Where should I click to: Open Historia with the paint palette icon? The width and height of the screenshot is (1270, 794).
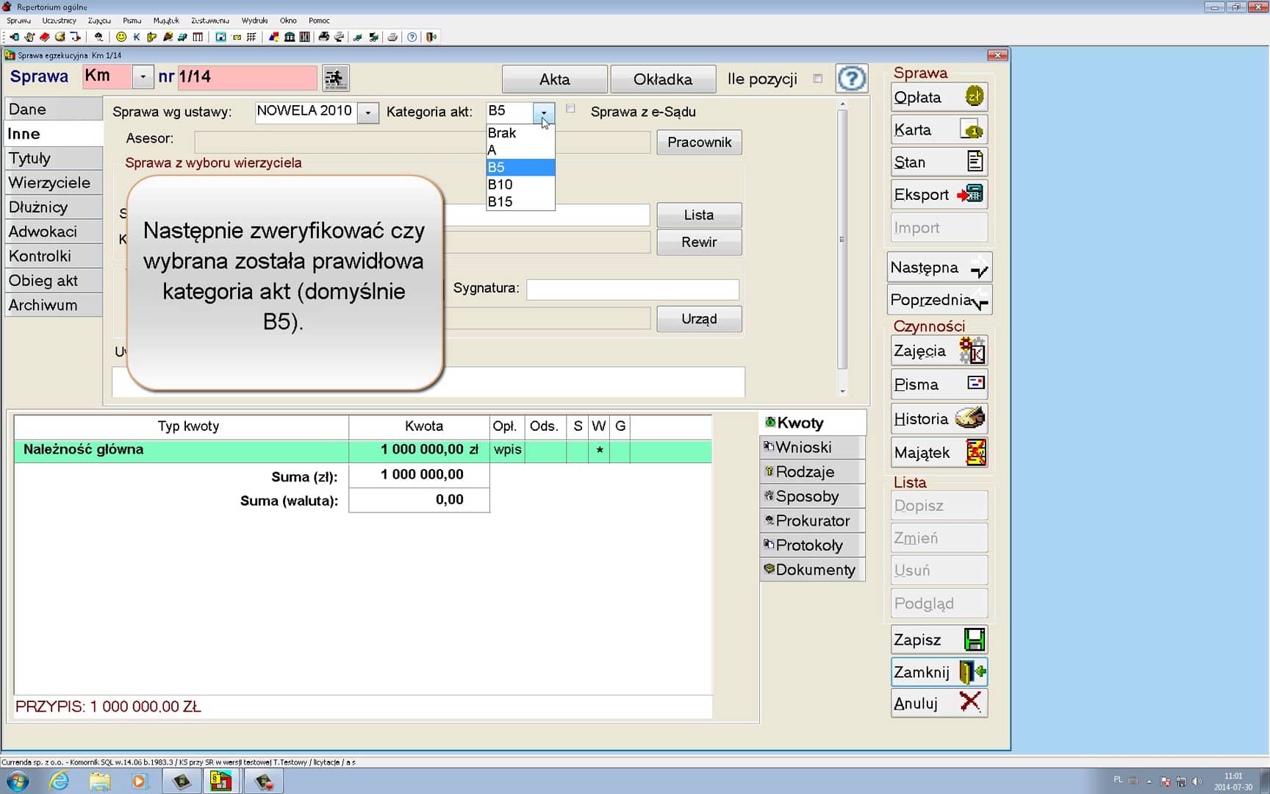pyautogui.click(x=939, y=418)
